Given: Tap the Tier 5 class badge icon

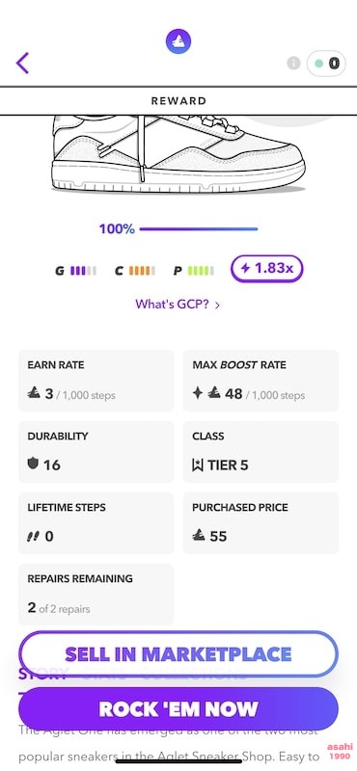Looking at the screenshot, I should pyautogui.click(x=198, y=465).
